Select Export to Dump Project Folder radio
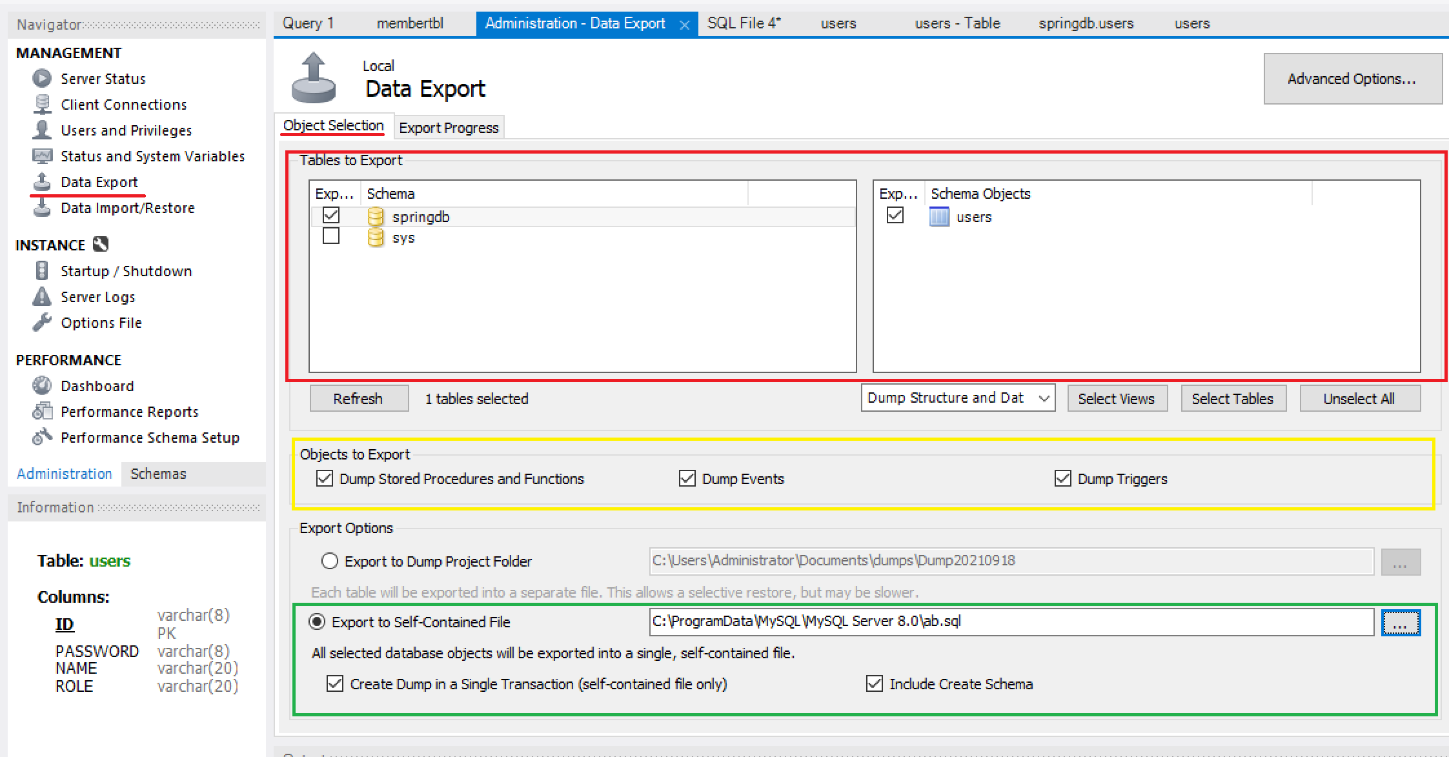 330,561
